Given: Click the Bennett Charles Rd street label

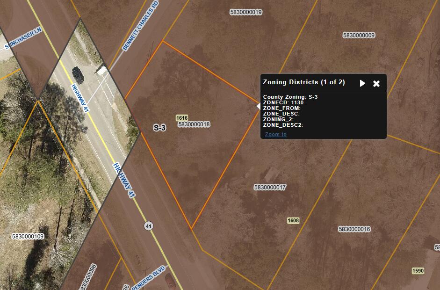Looking at the screenshot, I should point(141,32).
